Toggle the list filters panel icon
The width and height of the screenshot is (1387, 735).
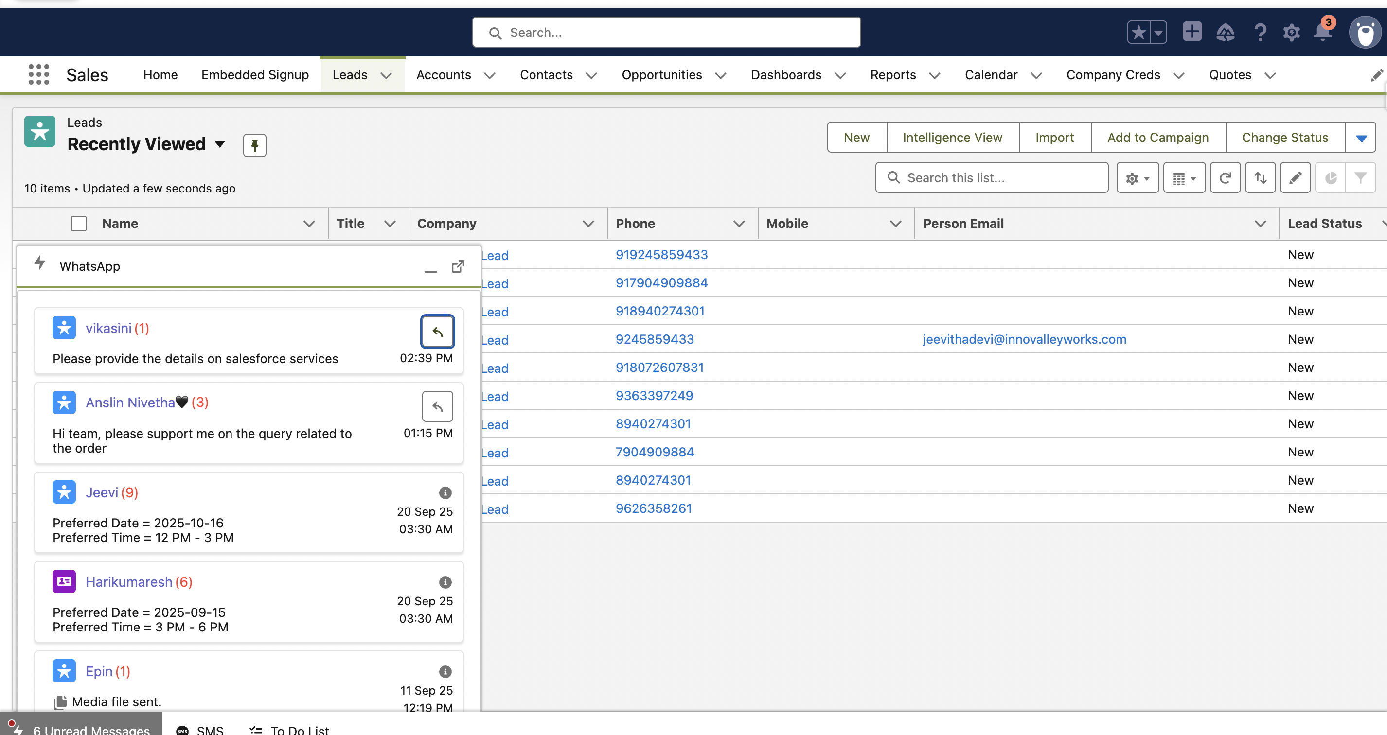(1360, 177)
